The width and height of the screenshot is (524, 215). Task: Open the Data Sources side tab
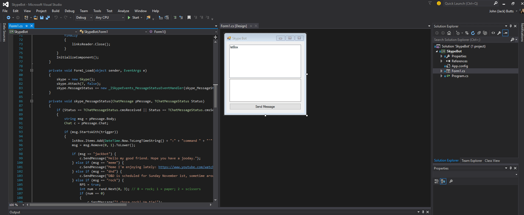(x=4, y=32)
